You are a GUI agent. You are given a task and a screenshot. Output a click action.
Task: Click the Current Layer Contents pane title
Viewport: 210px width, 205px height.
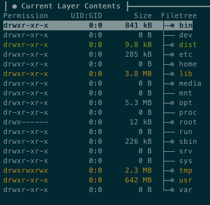tap(71, 6)
